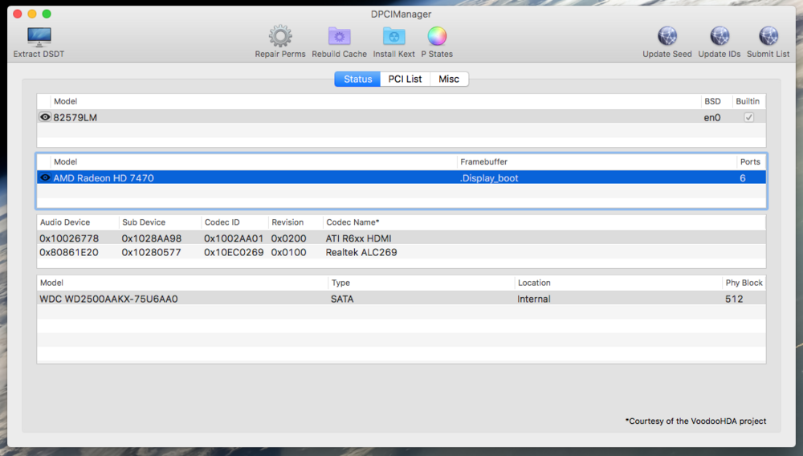This screenshot has width=803, height=456.
Task: Click the Submit List globe icon
Action: coord(768,36)
